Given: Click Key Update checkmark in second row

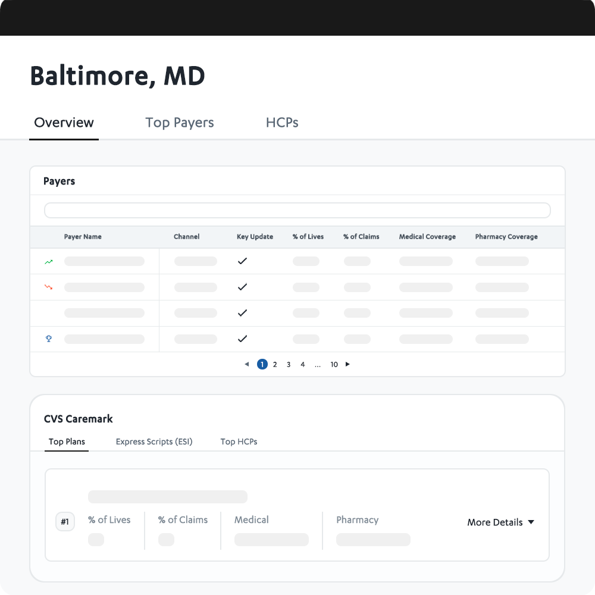Looking at the screenshot, I should (x=242, y=287).
